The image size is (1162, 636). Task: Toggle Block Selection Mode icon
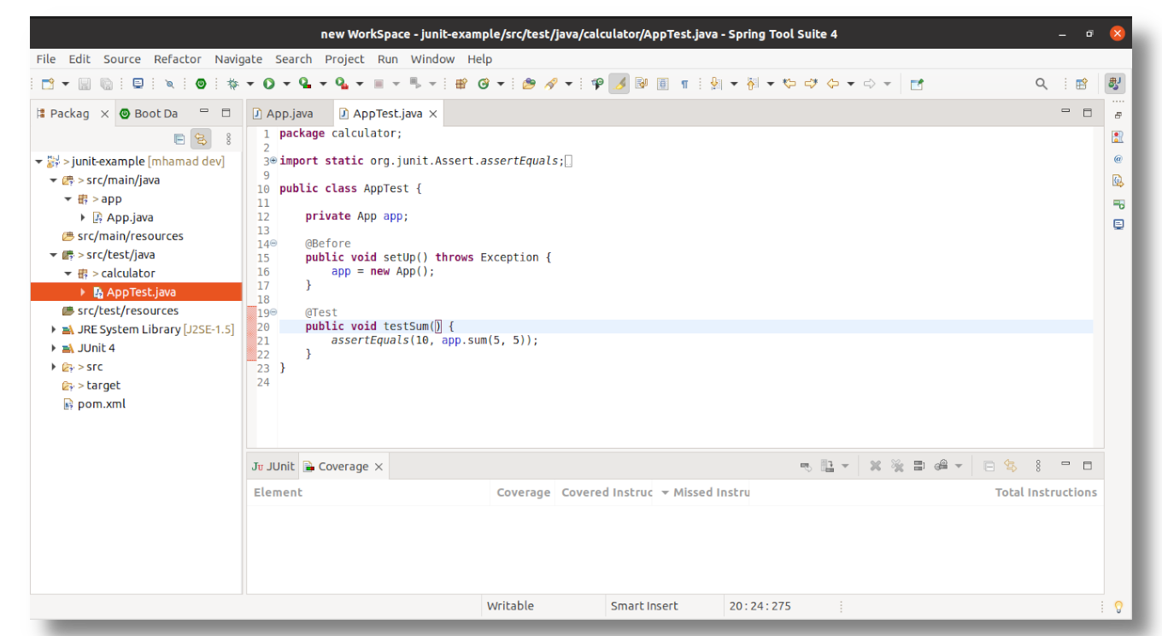click(662, 84)
